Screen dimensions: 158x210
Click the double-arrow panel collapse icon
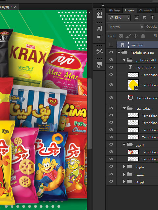103,5
